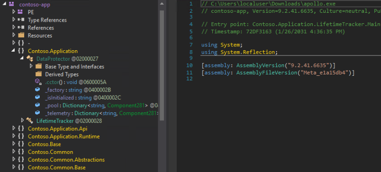Select the References tree label
The image size is (381, 172).
[41, 27]
